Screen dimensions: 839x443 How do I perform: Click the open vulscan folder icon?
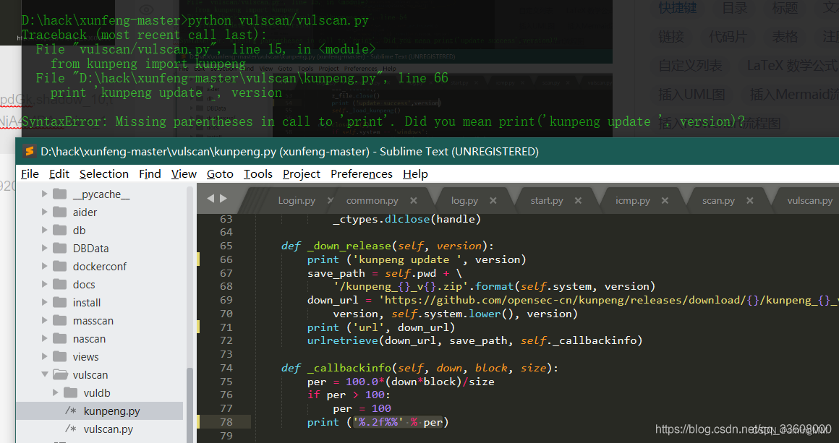pyautogui.click(x=60, y=374)
